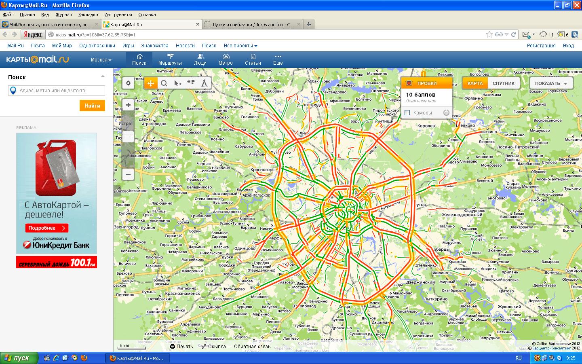Click the zoom slider handle
582x364 pixels.
tap(128, 137)
